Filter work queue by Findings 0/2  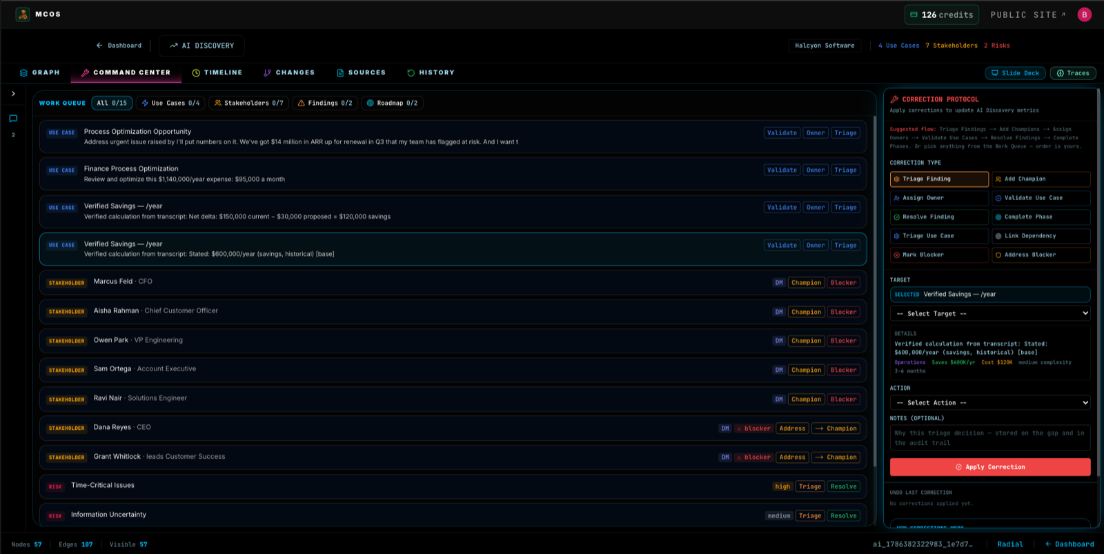(x=325, y=103)
